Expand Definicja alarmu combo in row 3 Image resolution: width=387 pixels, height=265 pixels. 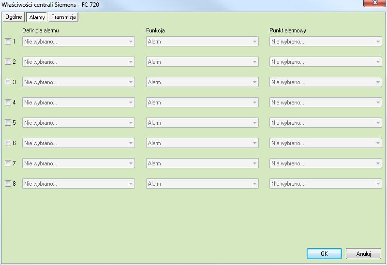click(78, 82)
